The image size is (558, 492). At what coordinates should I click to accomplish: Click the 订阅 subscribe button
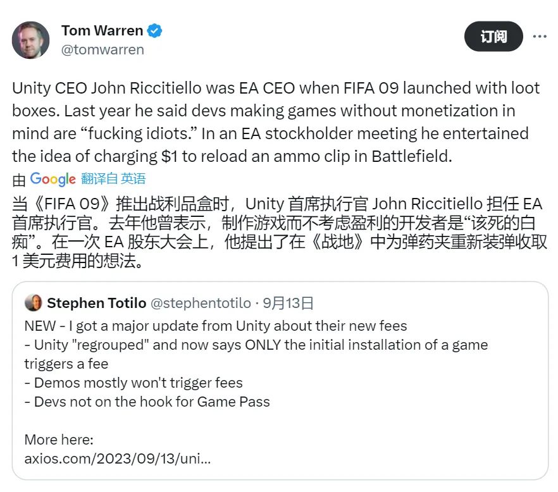point(493,36)
